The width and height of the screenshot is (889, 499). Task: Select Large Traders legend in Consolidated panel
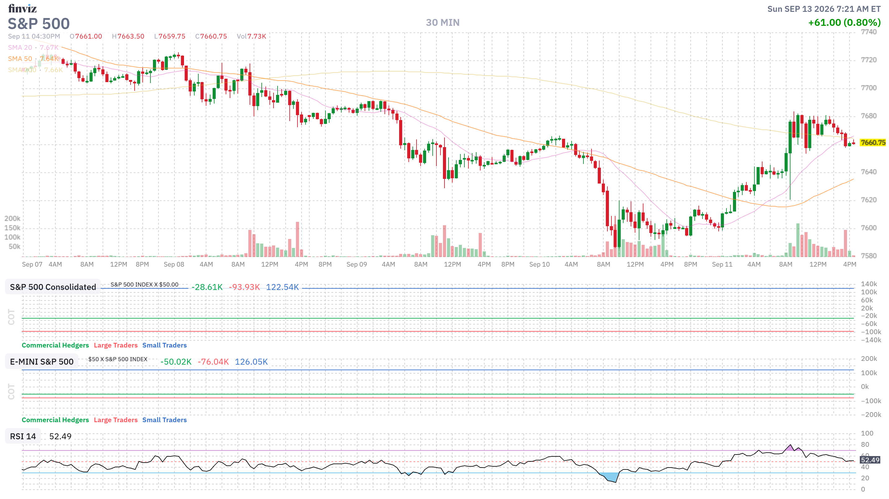116,345
